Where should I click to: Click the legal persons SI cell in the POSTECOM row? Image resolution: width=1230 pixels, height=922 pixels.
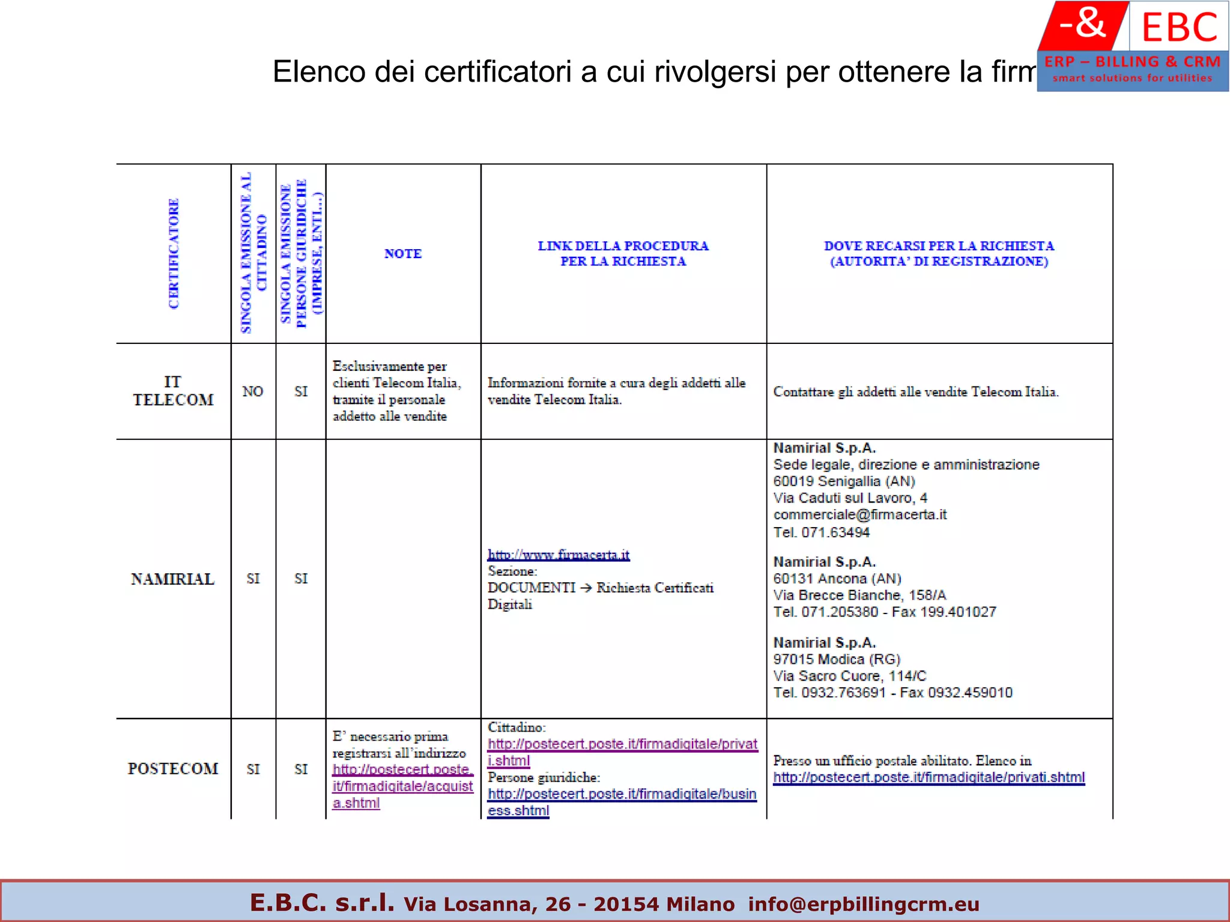pos(301,769)
